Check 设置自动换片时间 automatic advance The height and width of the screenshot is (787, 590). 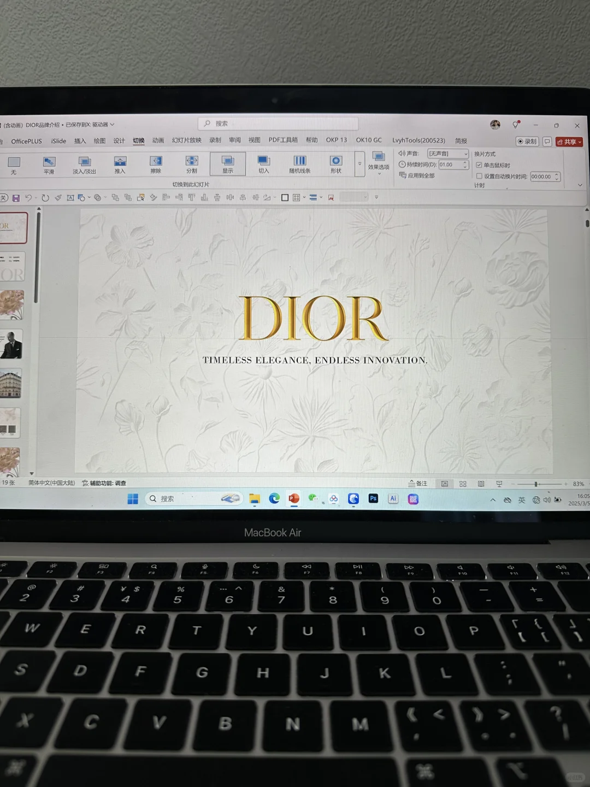(x=479, y=176)
